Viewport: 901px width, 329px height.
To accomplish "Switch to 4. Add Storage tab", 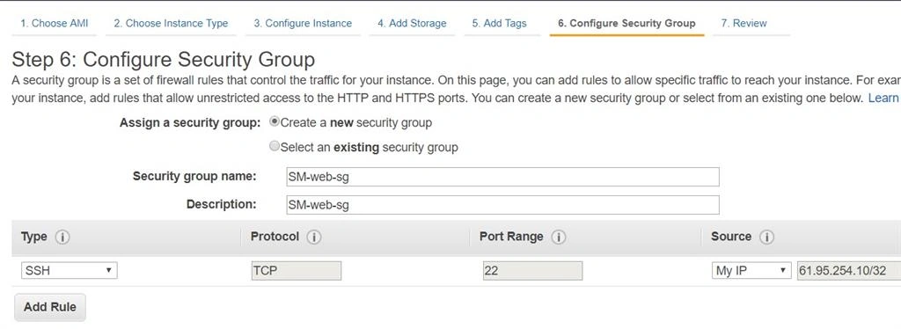I will 412,24.
